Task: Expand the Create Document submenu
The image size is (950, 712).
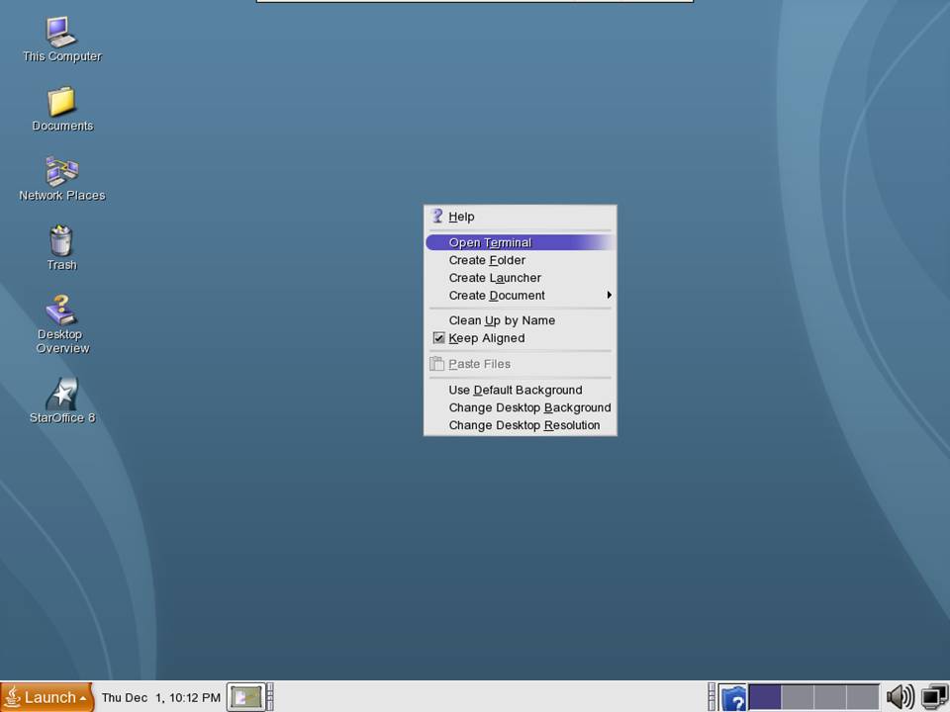Action: pyautogui.click(x=520, y=296)
